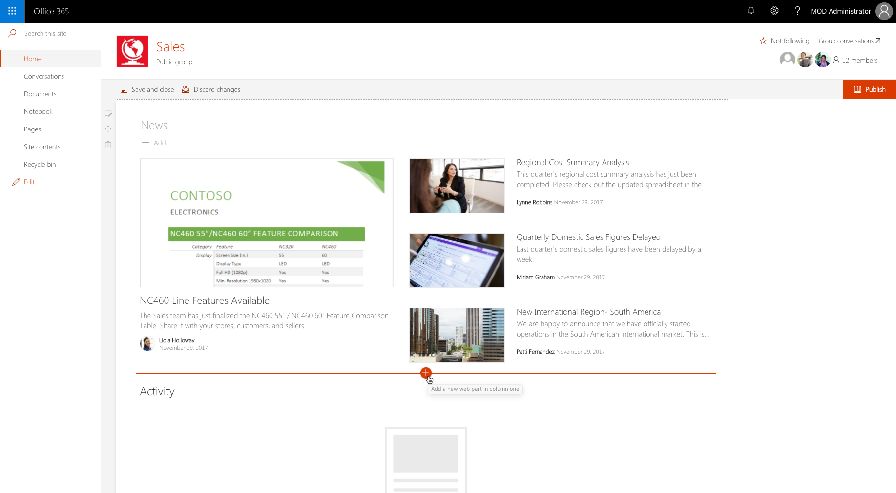The height and width of the screenshot is (493, 896).
Task: Open the tablet thumbnail for Quarterly Sales
Action: click(x=457, y=260)
